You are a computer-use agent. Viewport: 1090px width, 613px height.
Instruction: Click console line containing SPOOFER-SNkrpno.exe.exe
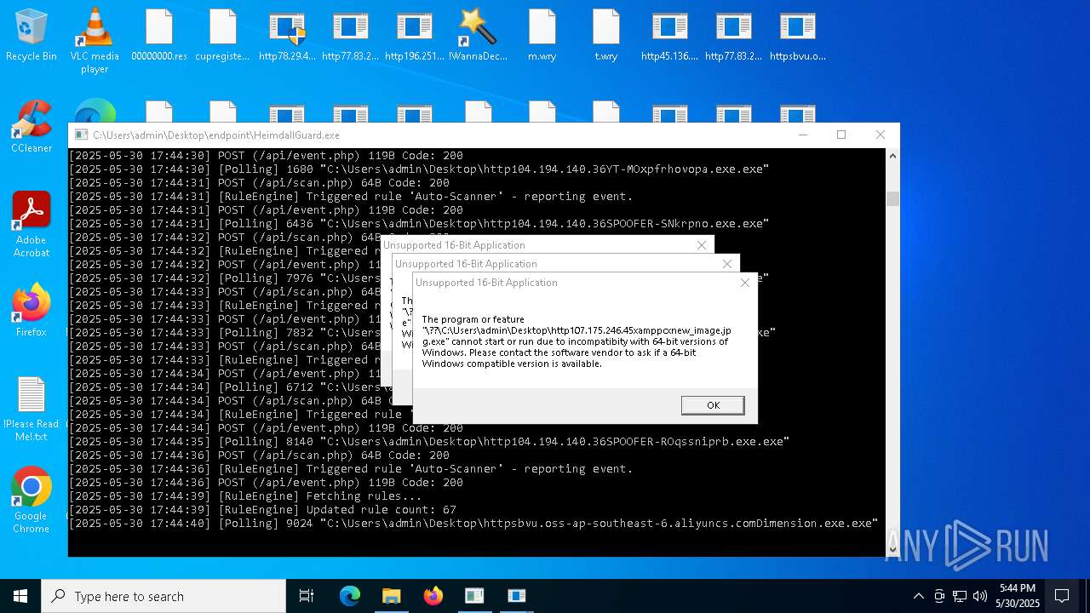419,223
